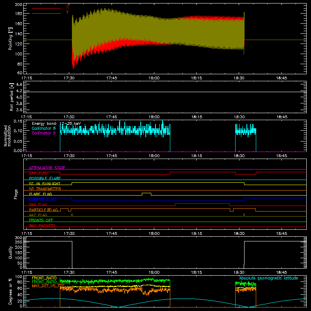
Task: Click the FLARE_FLAG label
Action: (40, 194)
